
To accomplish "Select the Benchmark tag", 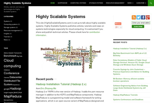I will [10, 56].
